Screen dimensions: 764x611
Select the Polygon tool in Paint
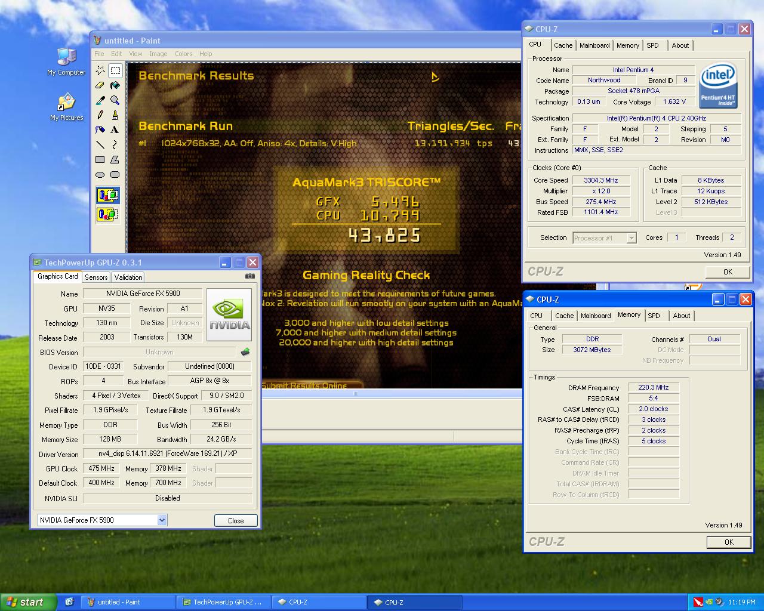115,160
